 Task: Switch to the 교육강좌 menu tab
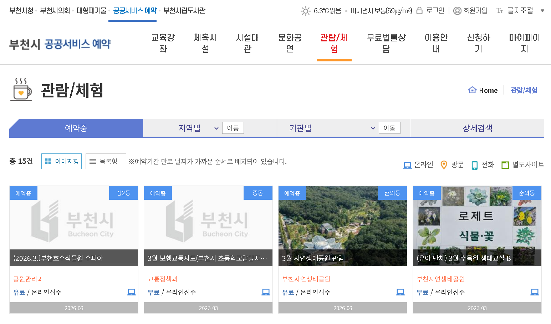[x=163, y=43]
